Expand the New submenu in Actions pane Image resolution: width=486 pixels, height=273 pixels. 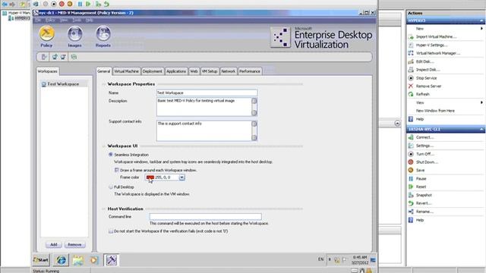(481, 29)
